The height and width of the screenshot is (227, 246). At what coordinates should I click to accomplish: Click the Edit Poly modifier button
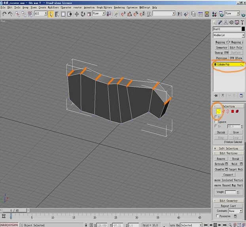pos(236,48)
